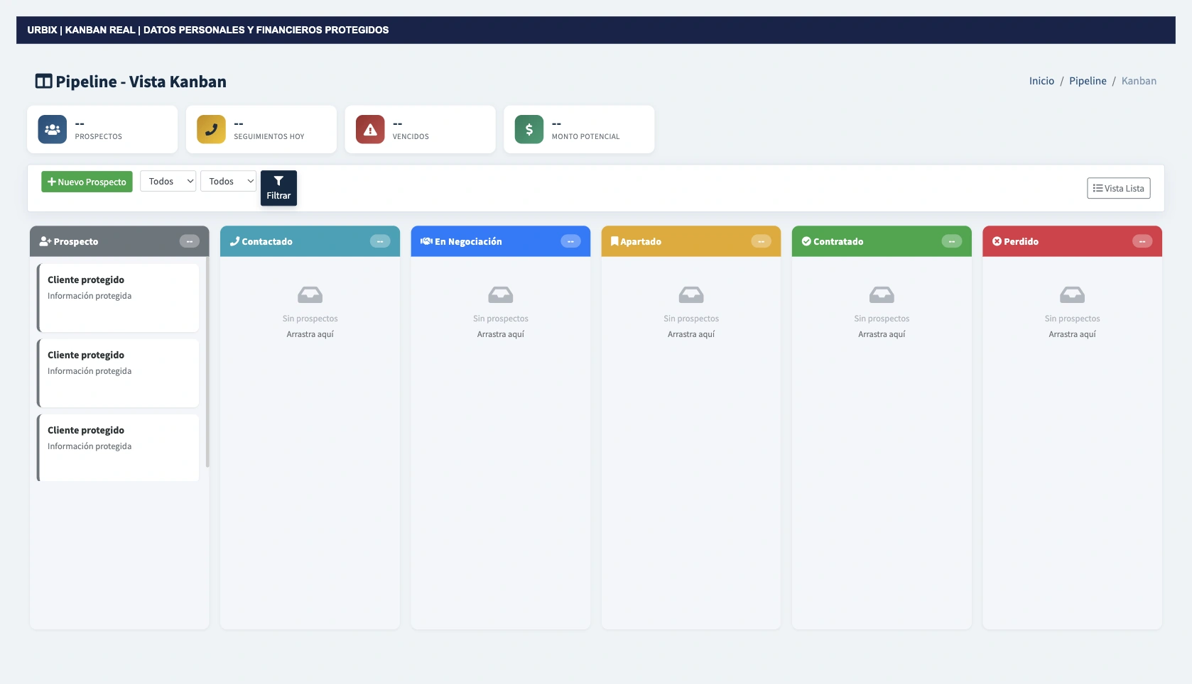Click the En Negociación handshake icon
This screenshot has height=684, width=1192.
[427, 241]
